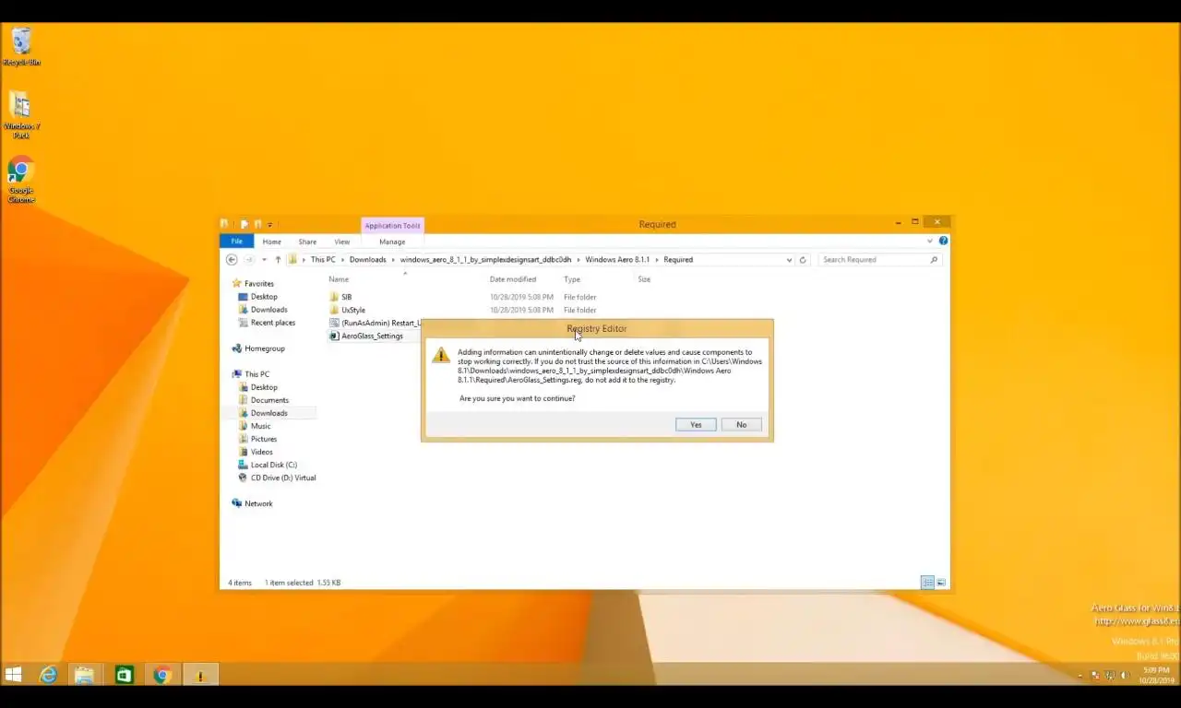The width and height of the screenshot is (1181, 708).
Task: Refresh the Required folder view
Action: [803, 260]
